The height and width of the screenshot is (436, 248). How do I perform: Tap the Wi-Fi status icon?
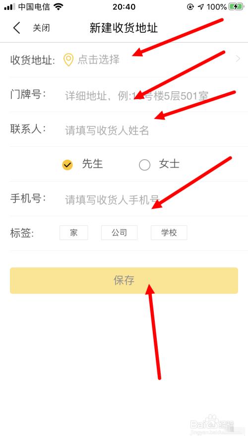59,7
